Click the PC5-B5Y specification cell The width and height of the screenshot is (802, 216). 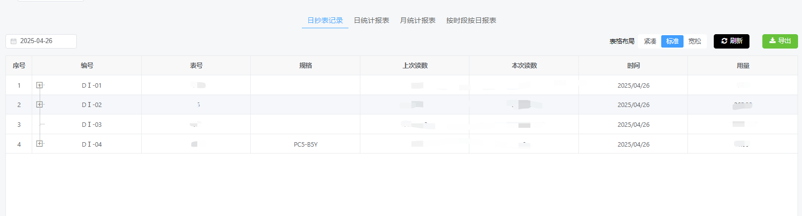(x=305, y=145)
